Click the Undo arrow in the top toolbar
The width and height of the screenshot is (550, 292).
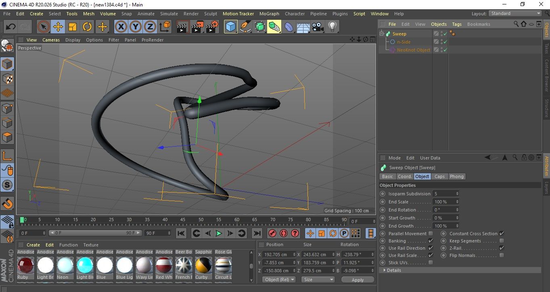click(x=10, y=27)
